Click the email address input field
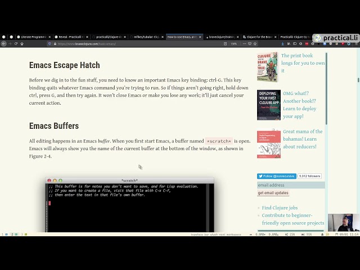360x270 pixels. pyautogui.click(x=291, y=185)
